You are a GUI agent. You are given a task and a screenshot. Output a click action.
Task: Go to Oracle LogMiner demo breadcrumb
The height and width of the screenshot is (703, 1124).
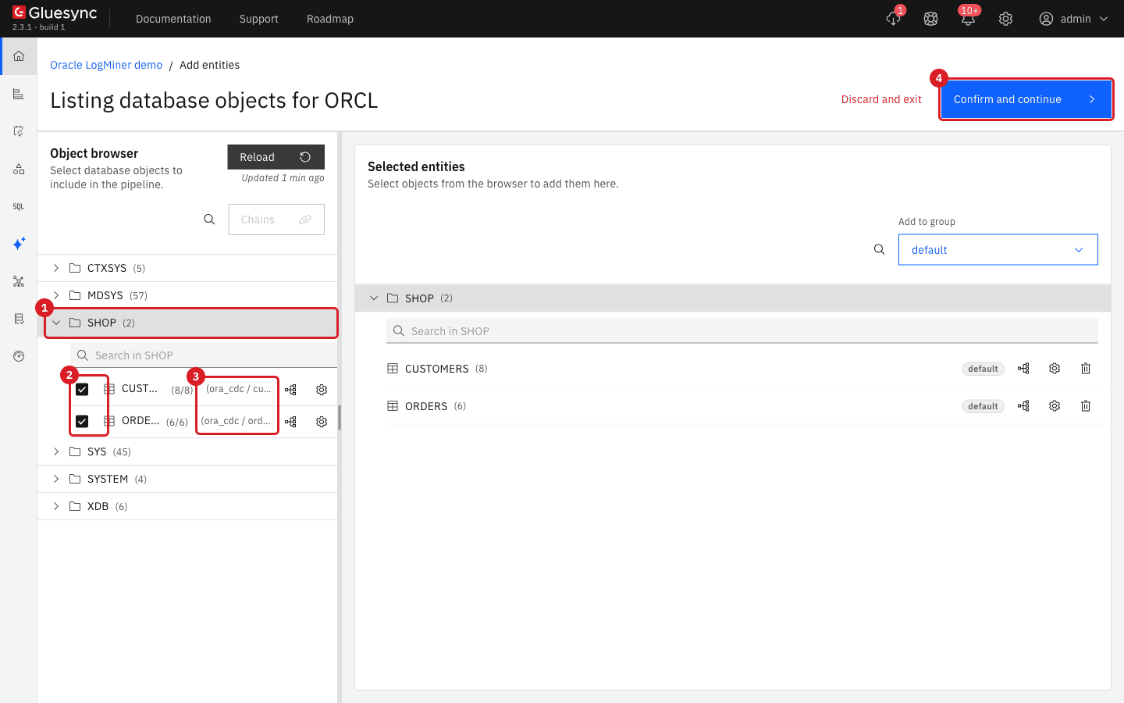[x=106, y=65]
